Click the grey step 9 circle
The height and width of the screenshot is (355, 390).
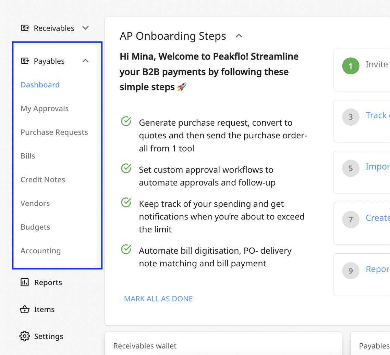click(351, 270)
